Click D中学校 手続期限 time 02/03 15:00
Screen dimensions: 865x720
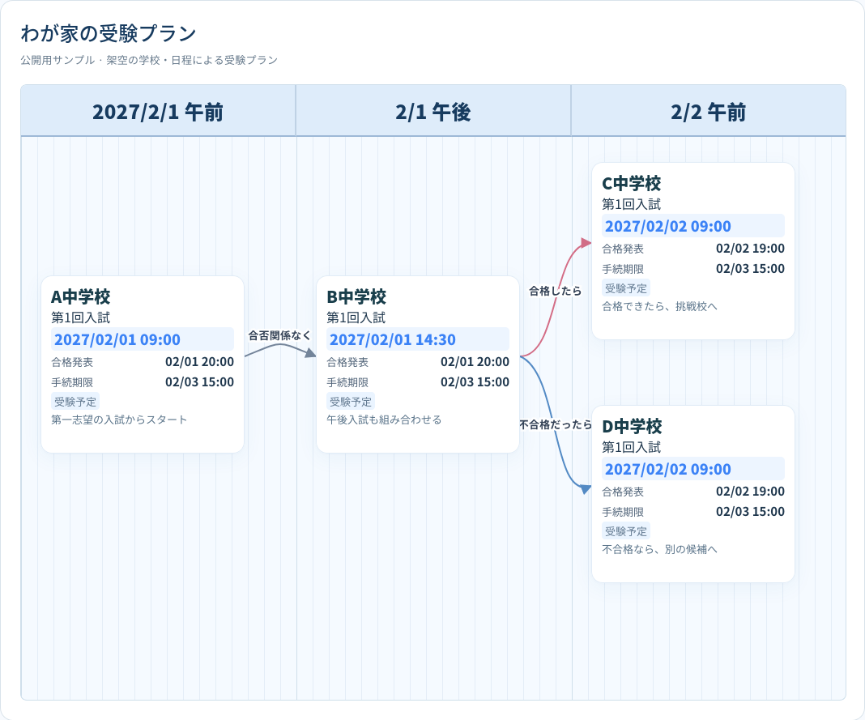pos(750,511)
